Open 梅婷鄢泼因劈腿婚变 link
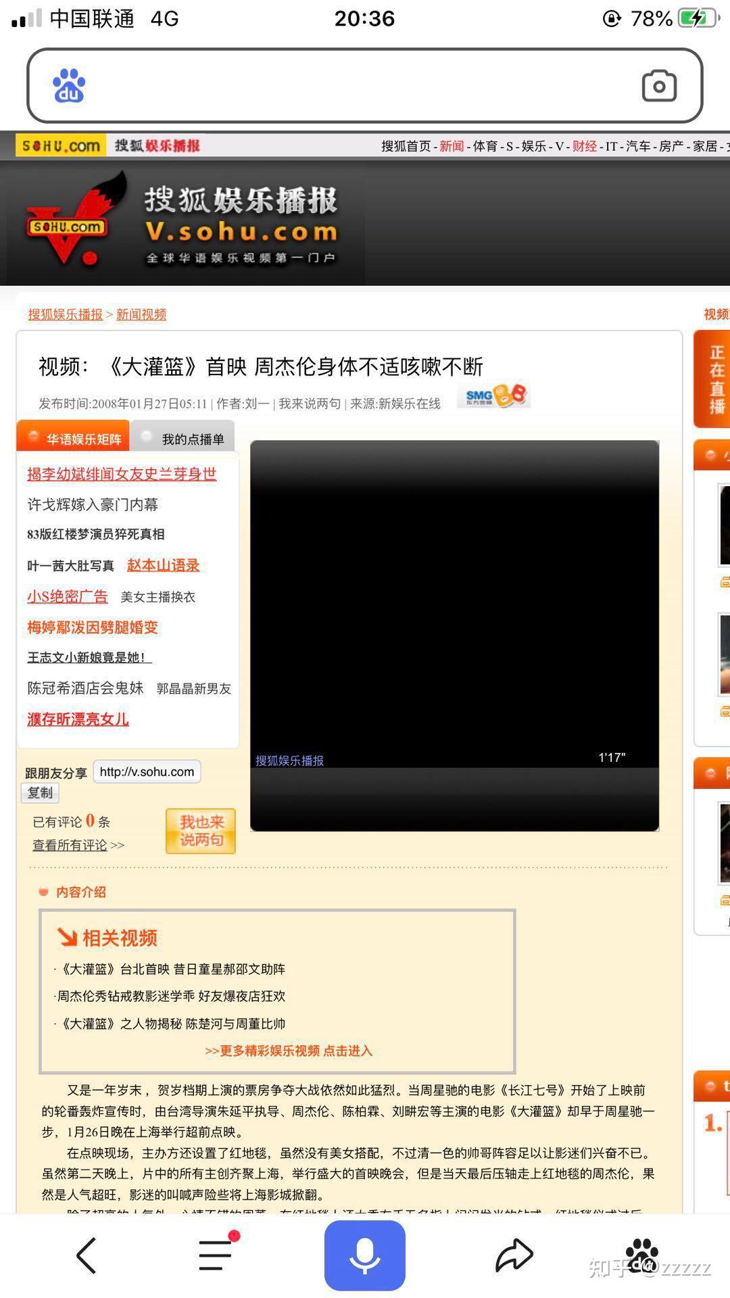 click(93, 627)
